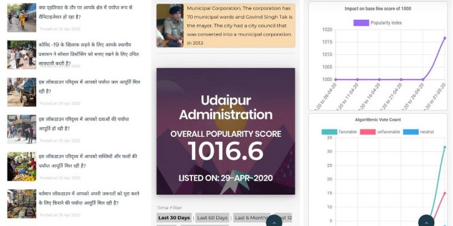
Task: Open the sanitization spraying poll thumbnail
Action: (22, 17)
